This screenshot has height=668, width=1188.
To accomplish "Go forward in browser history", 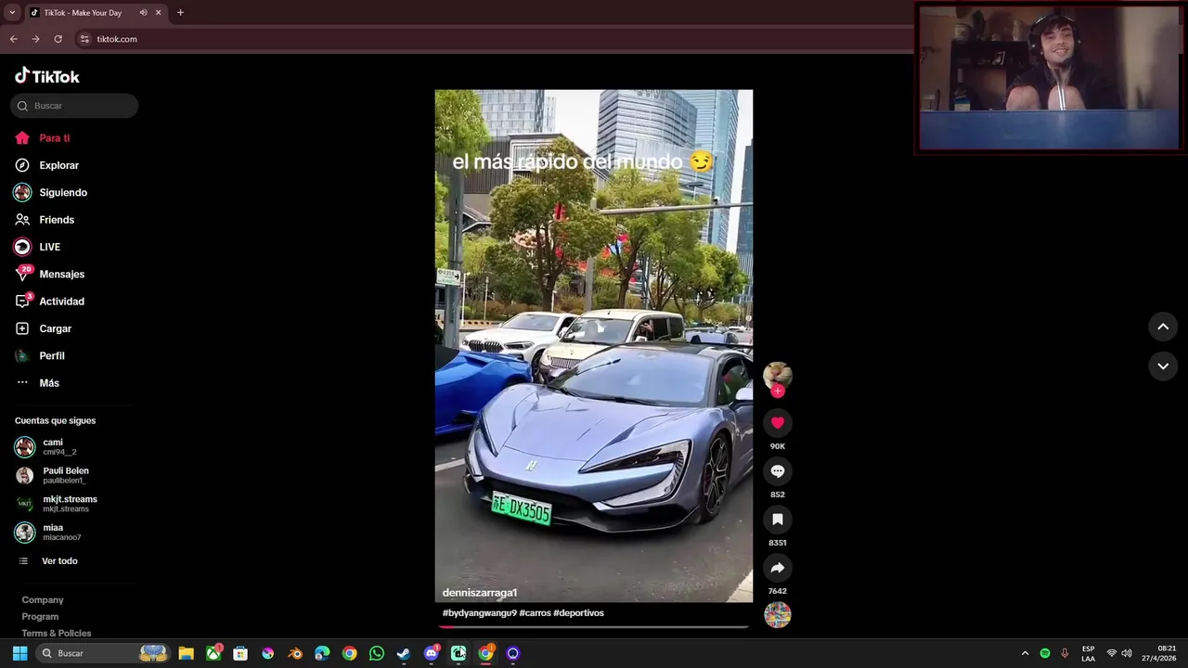I will (35, 39).
